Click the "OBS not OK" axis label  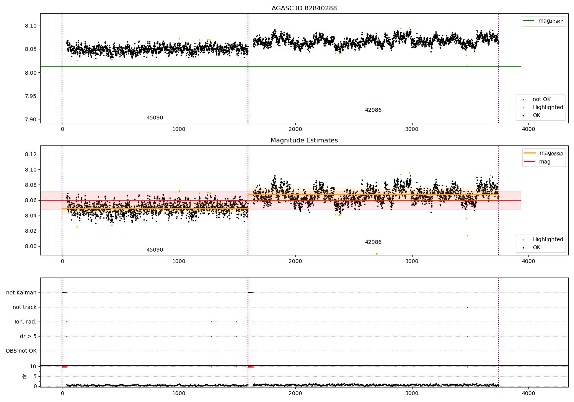pyautogui.click(x=21, y=351)
